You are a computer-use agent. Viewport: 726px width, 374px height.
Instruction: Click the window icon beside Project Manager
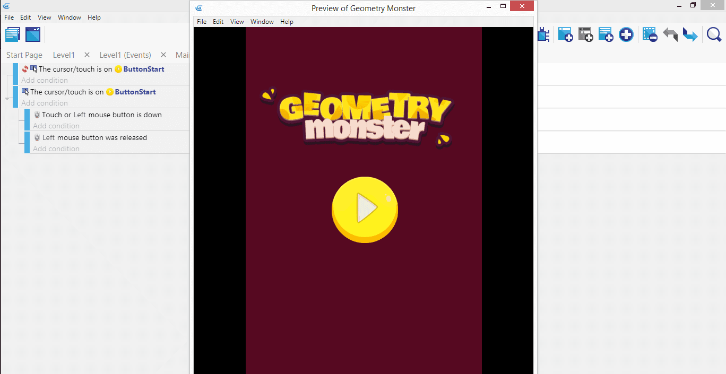33,34
